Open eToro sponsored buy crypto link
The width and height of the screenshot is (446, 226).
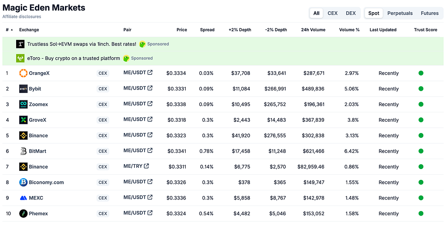74,58
